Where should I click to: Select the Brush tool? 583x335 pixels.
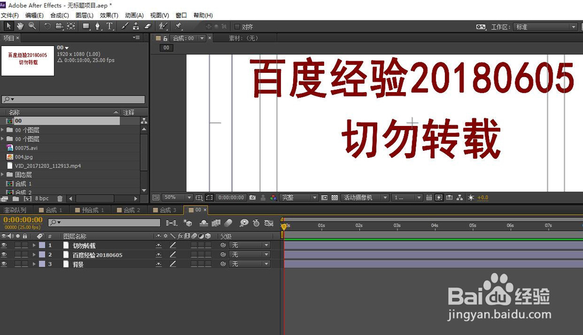click(125, 26)
